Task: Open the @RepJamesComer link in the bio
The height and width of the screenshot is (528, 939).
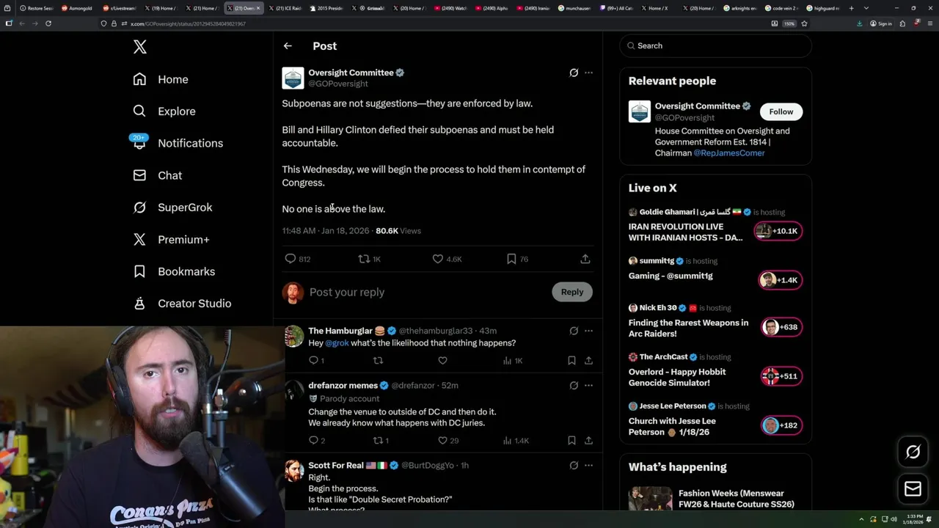Action: coord(729,153)
